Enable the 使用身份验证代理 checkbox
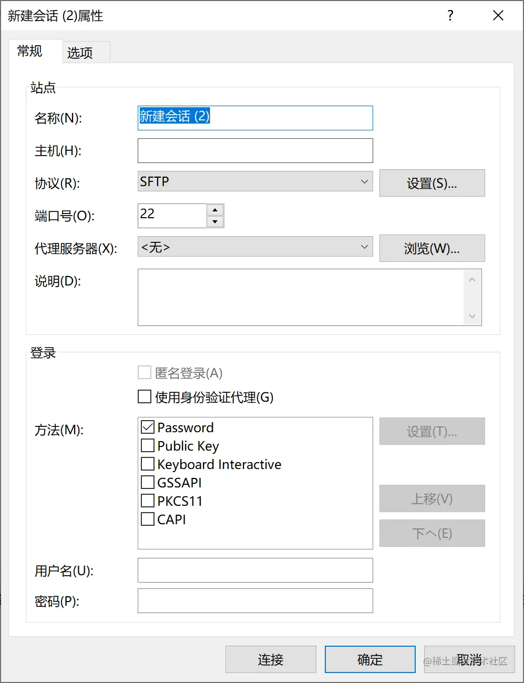Screen dimensions: 524x683 coord(145,396)
